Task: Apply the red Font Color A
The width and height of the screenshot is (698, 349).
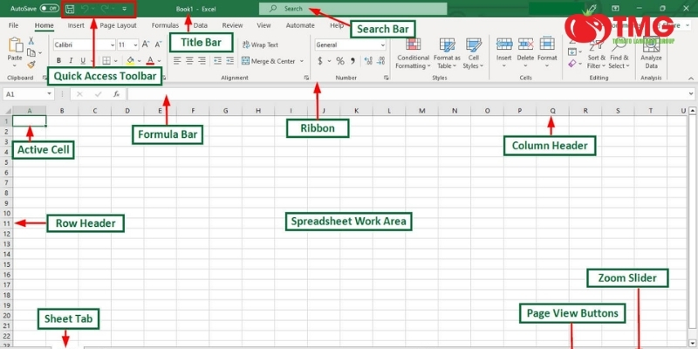Action: click(150, 60)
